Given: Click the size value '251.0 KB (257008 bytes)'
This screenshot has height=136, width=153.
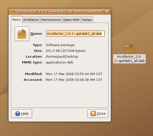Looking at the screenshot, I should coord(66,51).
